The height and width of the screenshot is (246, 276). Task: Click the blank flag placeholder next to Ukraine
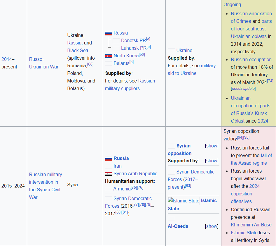171,51
